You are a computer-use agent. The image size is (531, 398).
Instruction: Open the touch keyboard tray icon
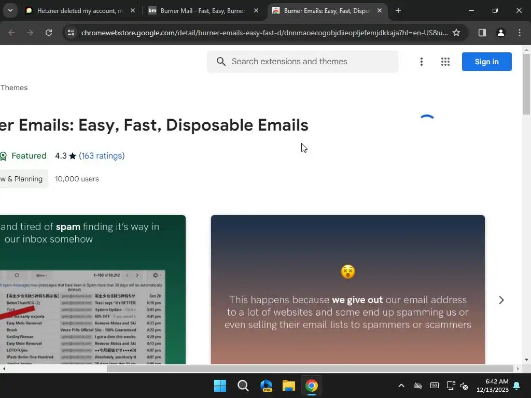(435, 386)
